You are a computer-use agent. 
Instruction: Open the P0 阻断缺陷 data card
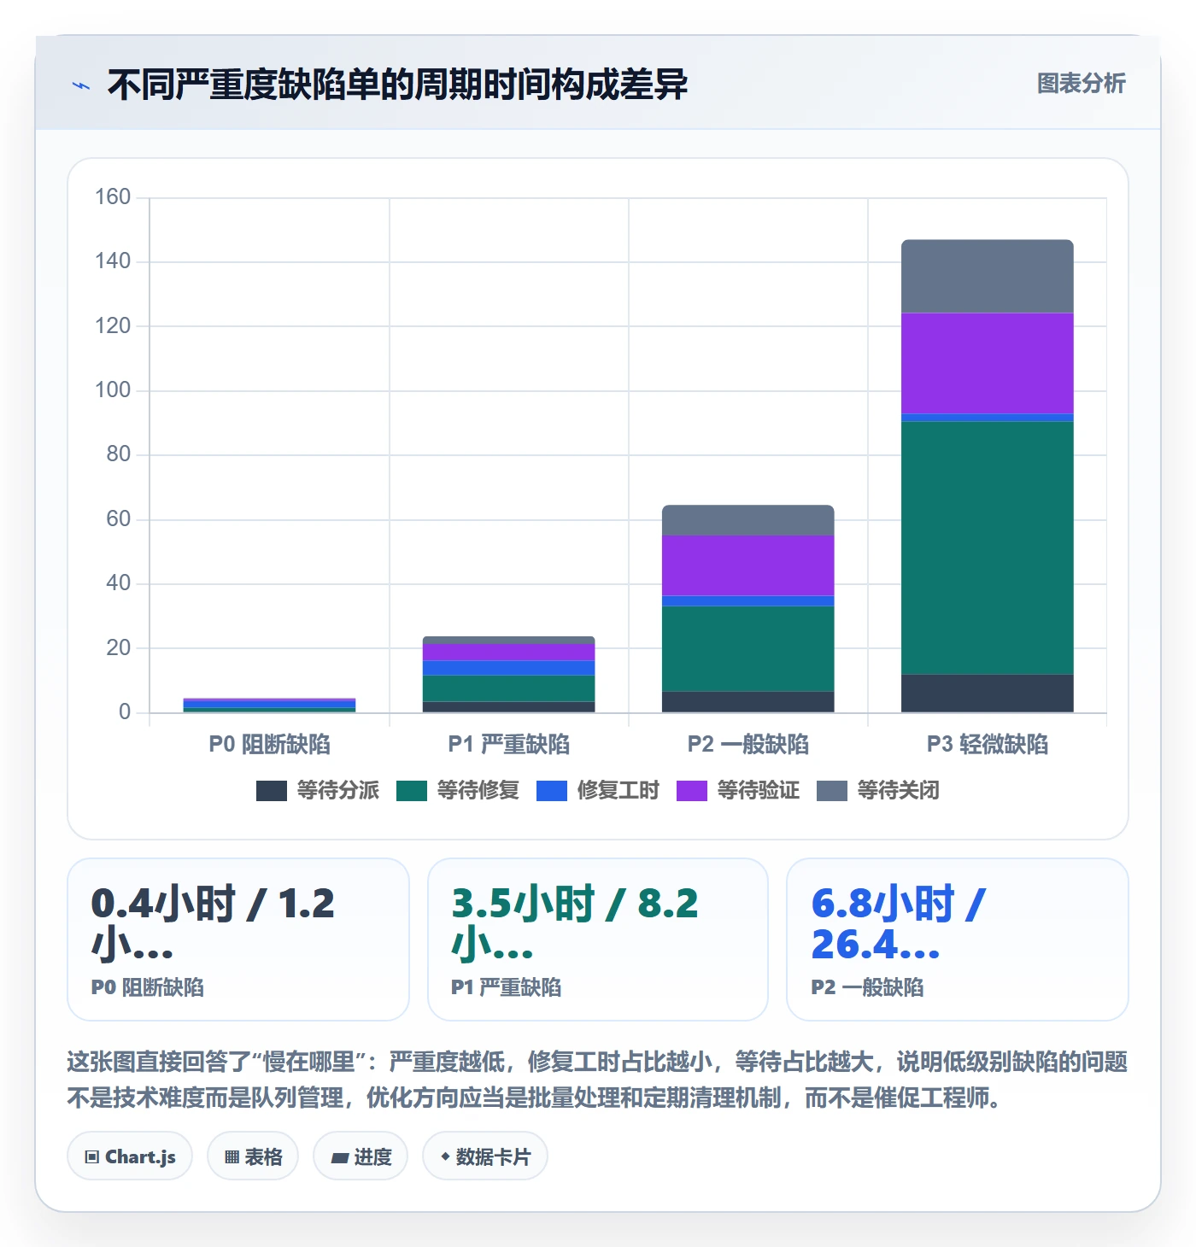point(238,940)
